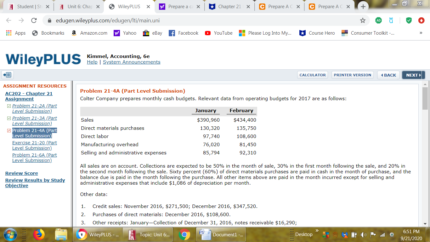
Task: Open the YouTube bookmark
Action: coord(218,33)
